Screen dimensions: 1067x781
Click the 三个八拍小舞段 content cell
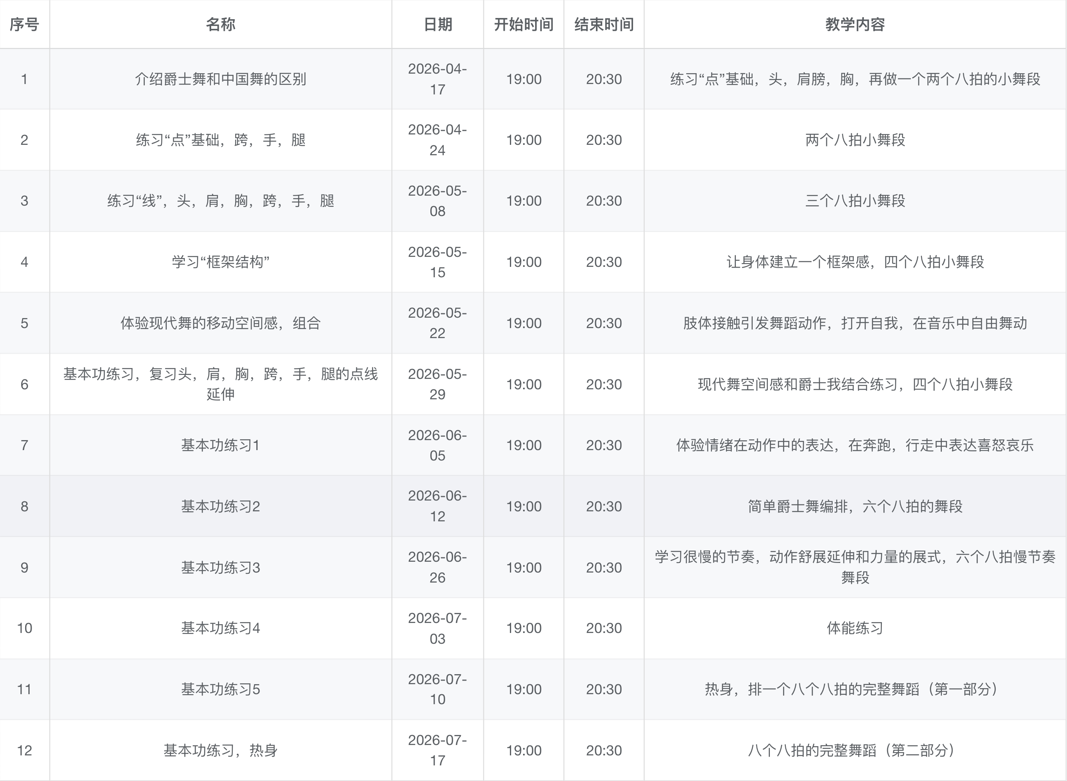[x=854, y=201]
